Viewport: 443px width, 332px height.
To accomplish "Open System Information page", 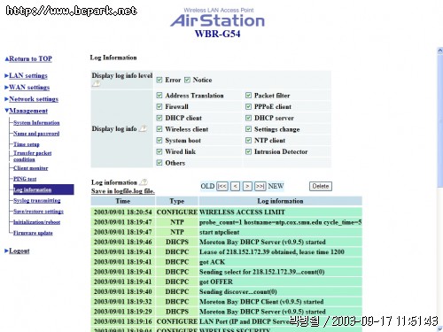I will point(36,123).
